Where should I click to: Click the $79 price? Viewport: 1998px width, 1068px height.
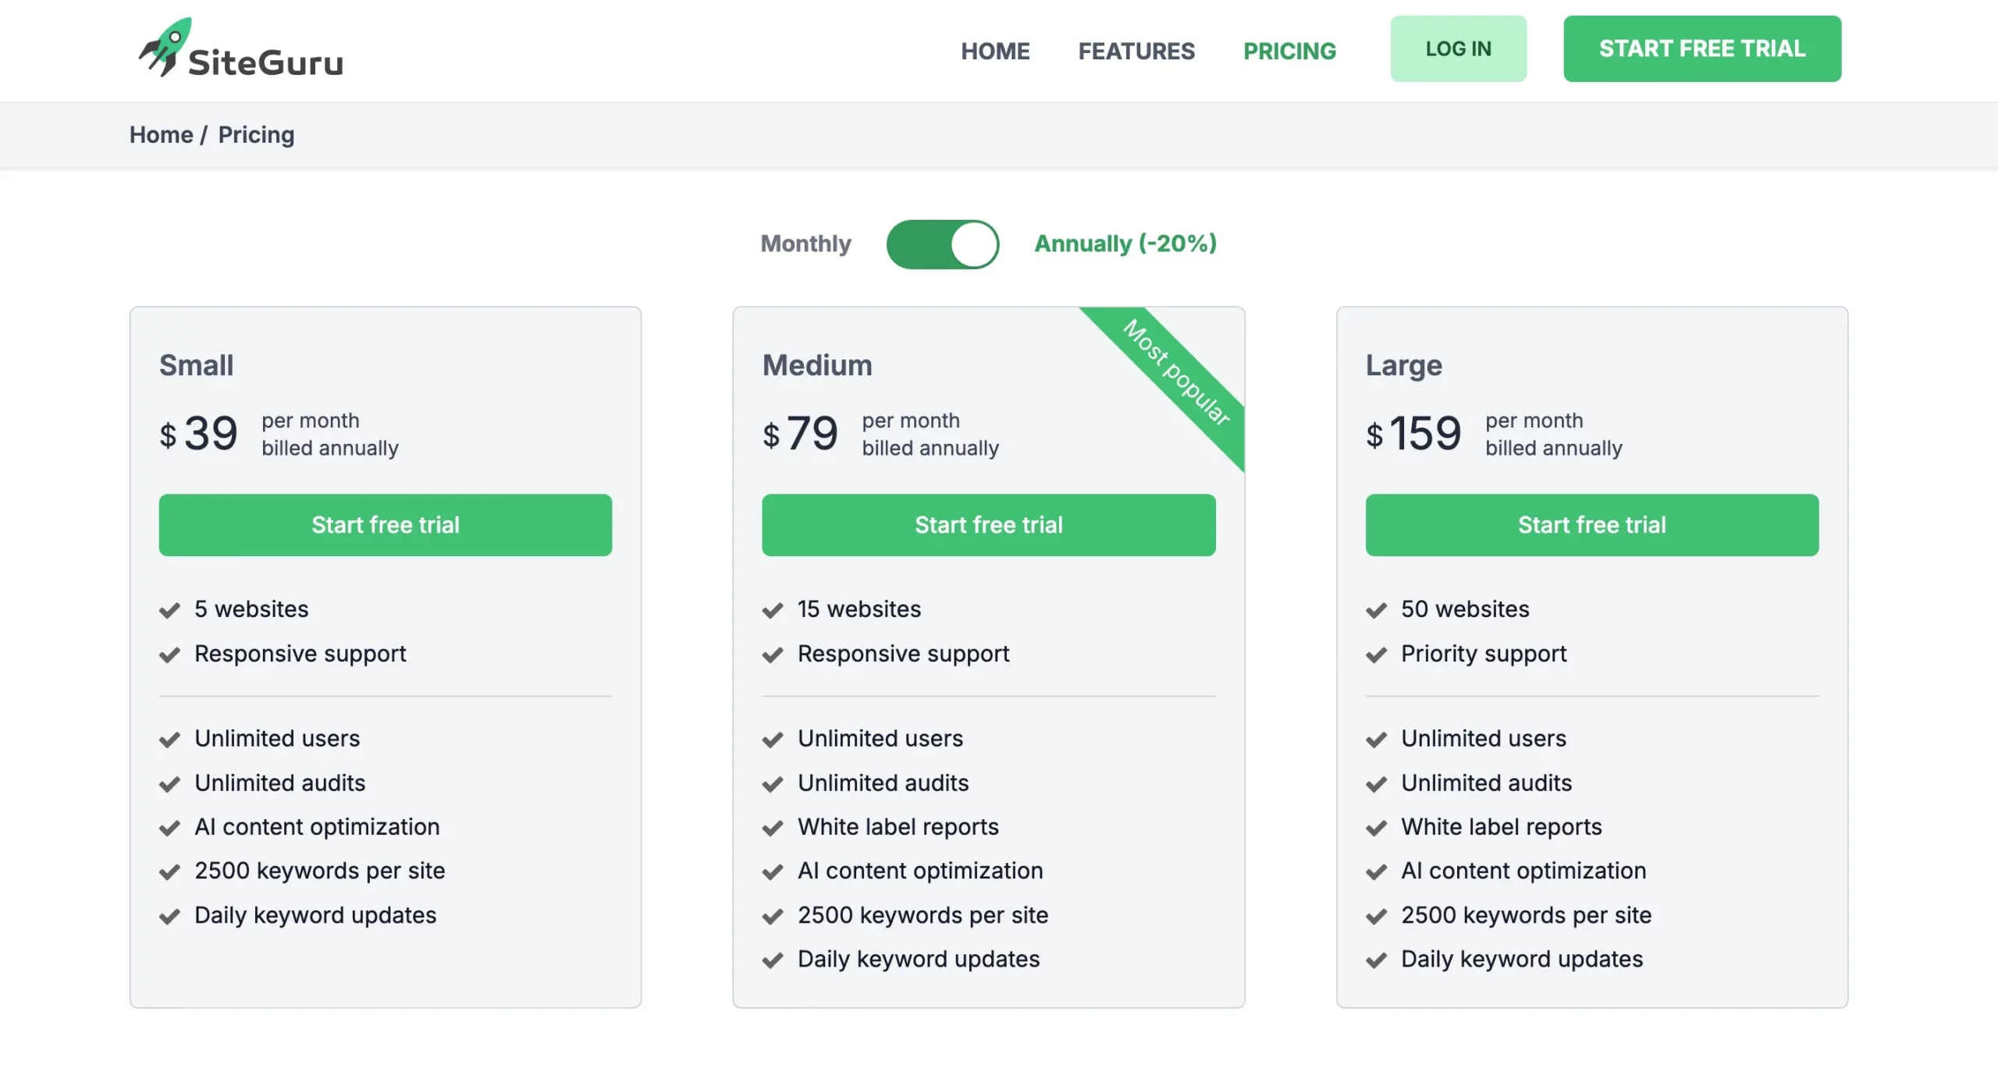(x=800, y=433)
